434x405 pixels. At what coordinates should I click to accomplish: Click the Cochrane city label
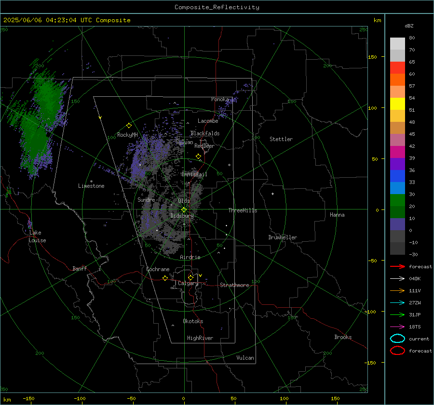tap(158, 269)
